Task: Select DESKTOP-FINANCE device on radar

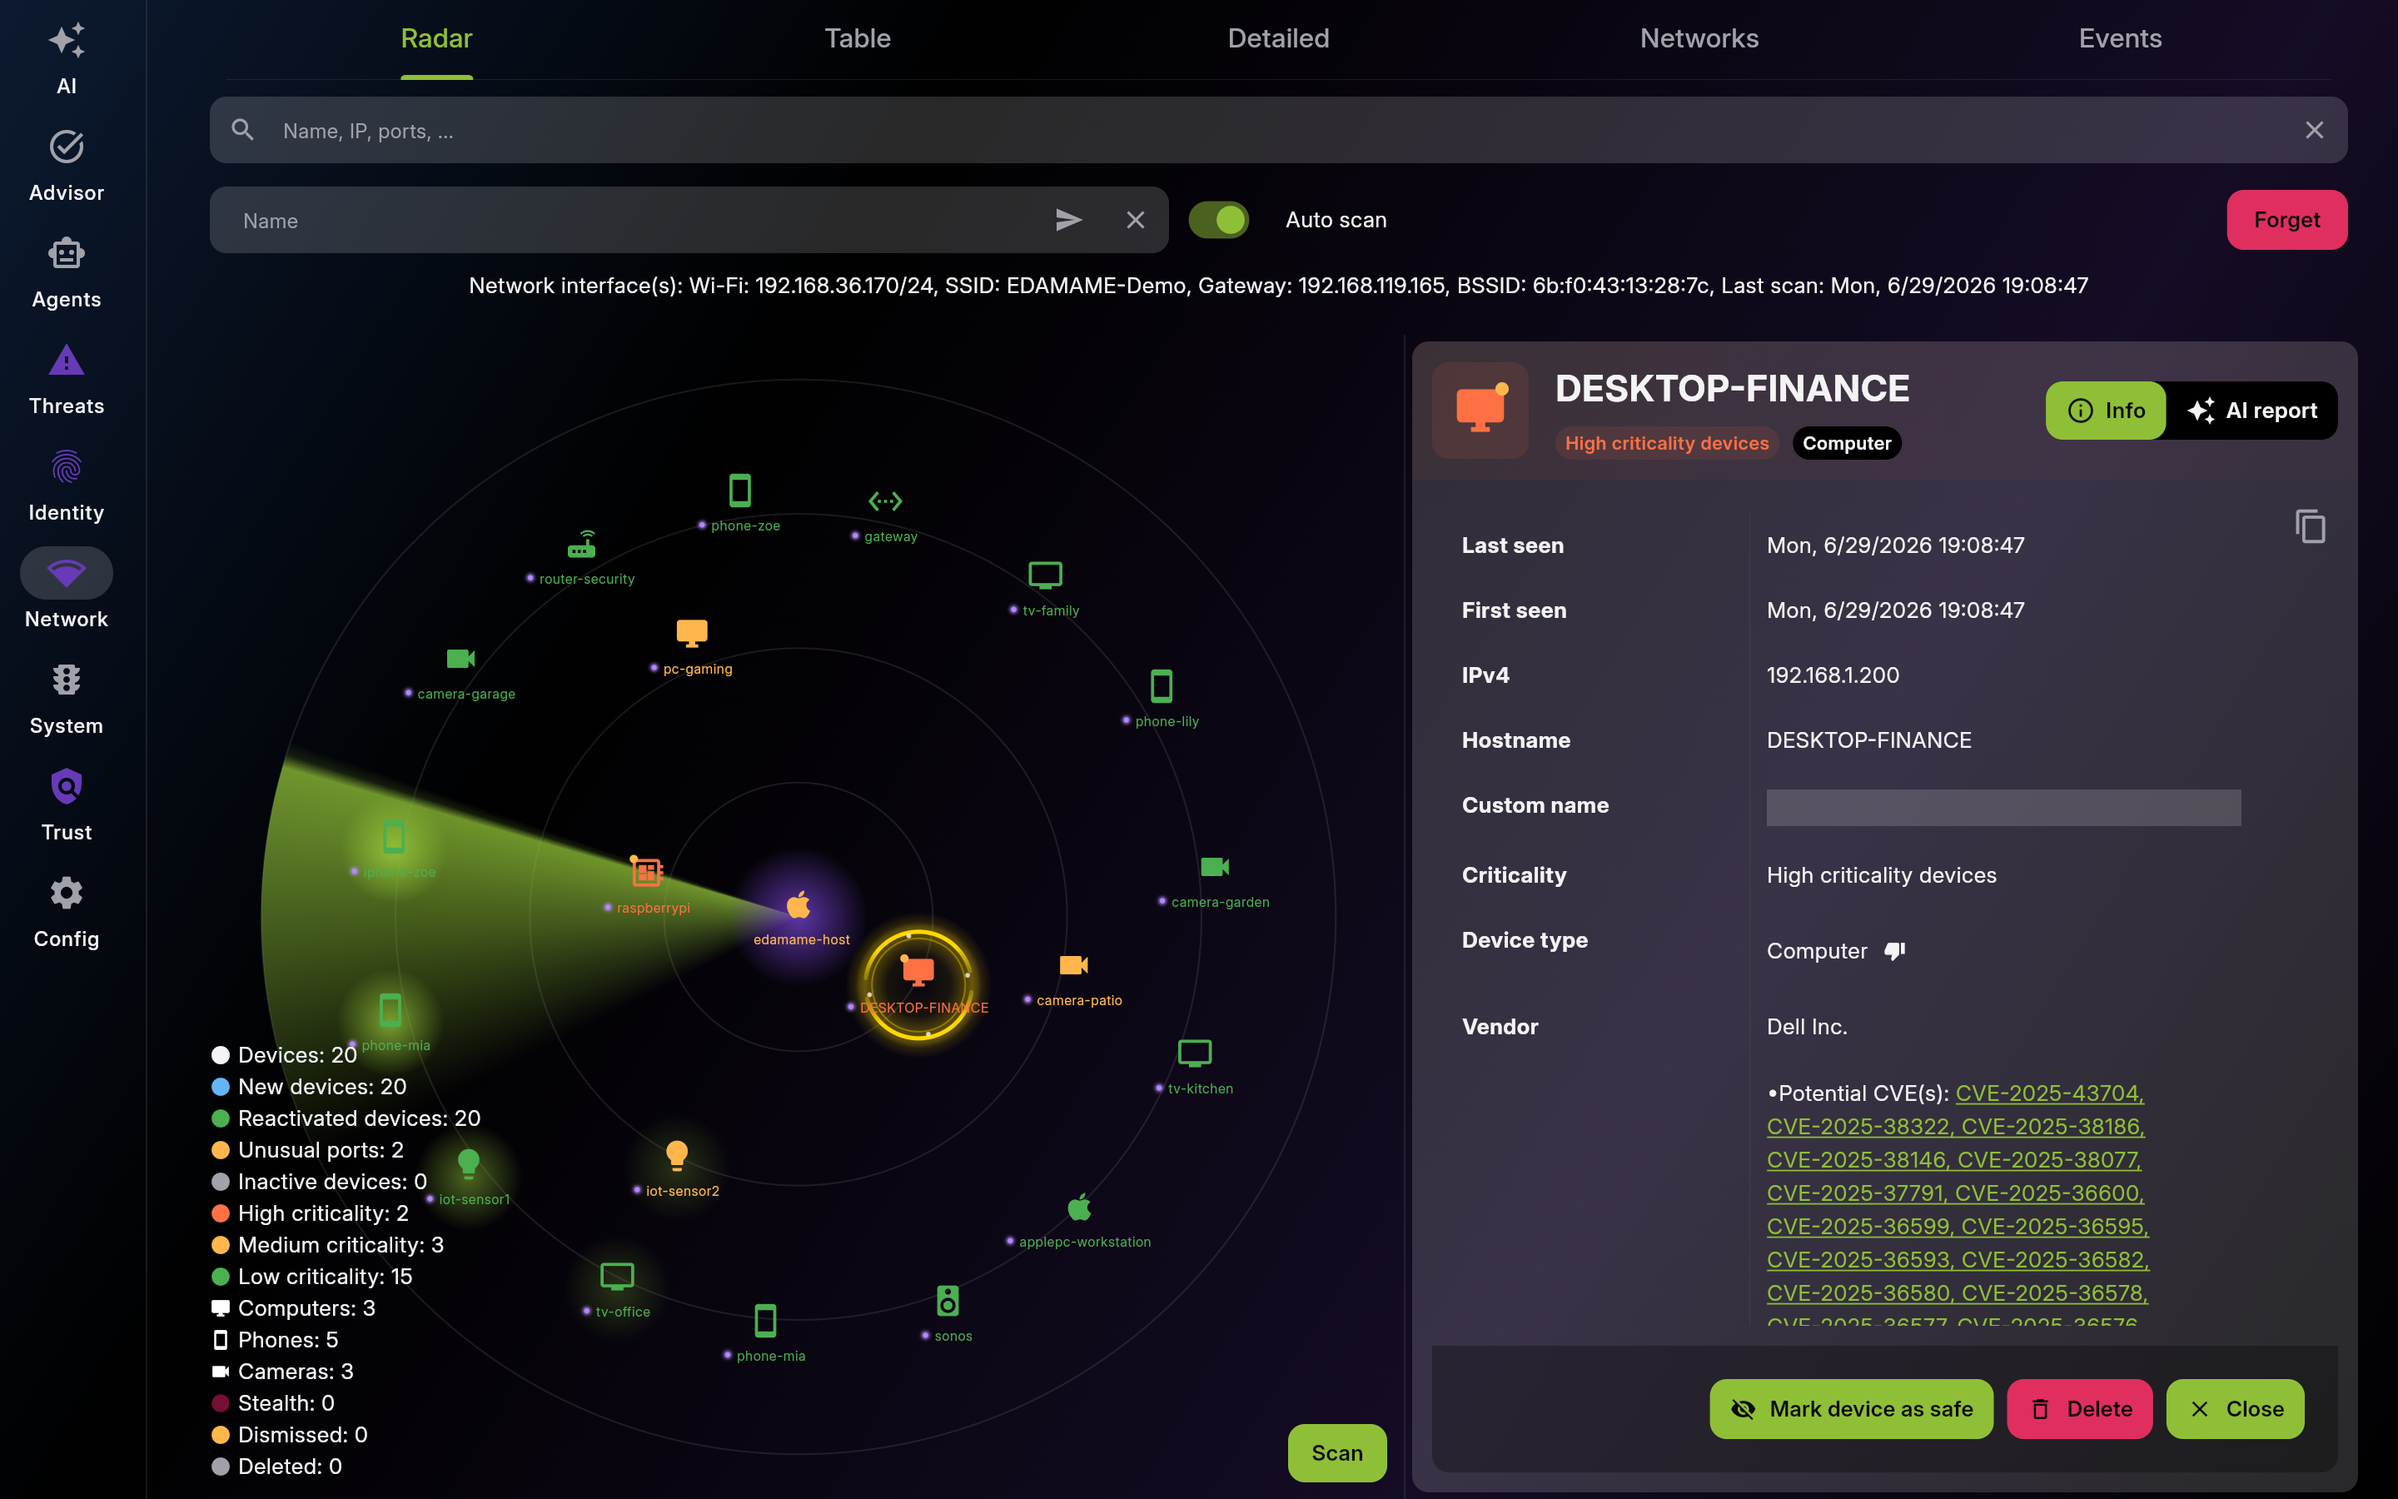Action: (x=918, y=972)
